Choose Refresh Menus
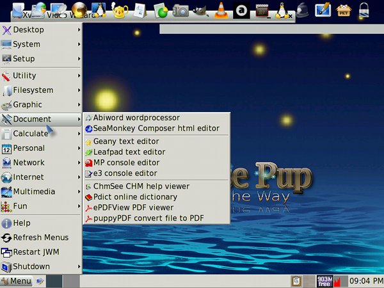384x288 pixels. point(41,237)
